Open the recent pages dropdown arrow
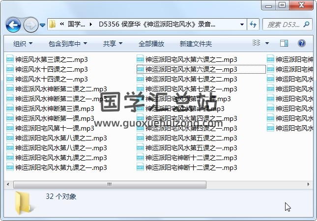This screenshot has width=317, height=221. point(43,25)
